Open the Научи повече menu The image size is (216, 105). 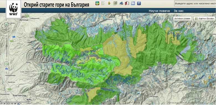(159, 11)
